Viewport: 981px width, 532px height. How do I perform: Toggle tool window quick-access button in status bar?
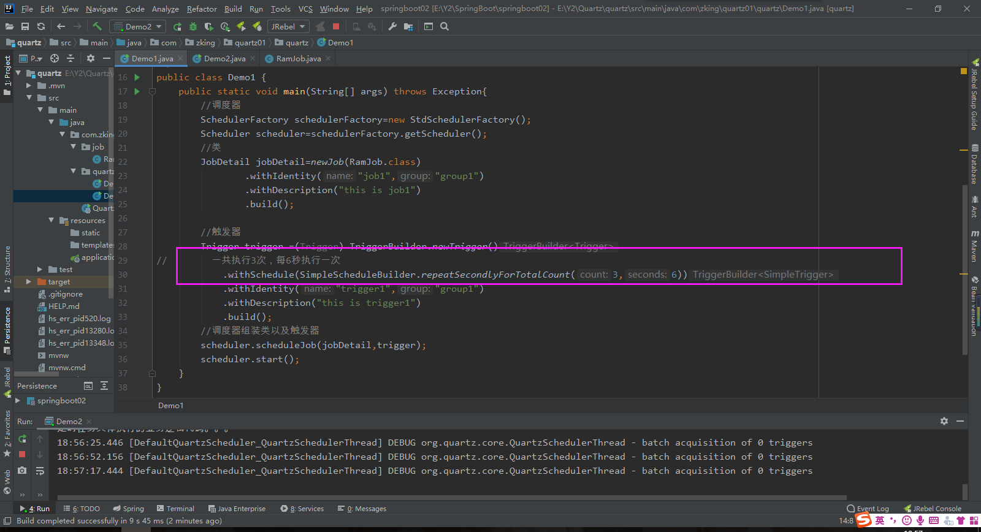click(x=7, y=521)
